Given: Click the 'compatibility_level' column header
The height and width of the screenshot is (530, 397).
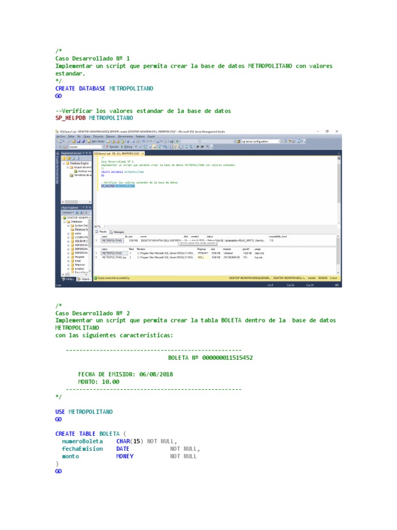Looking at the screenshot, I should click(278, 237).
